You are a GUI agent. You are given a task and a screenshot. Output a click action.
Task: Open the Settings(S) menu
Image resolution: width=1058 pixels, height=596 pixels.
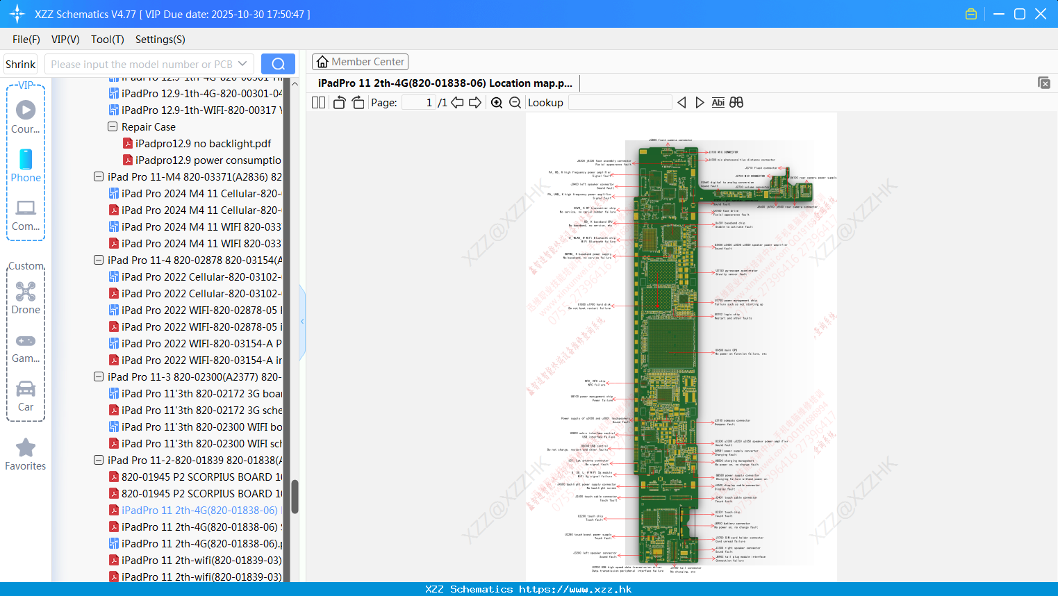pos(160,40)
